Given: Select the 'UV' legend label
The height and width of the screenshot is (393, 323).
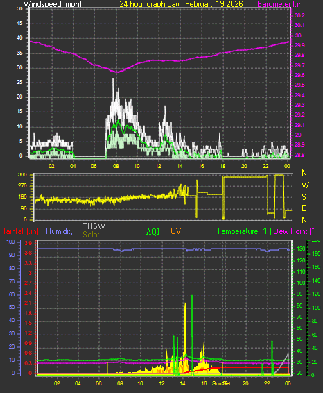Looking at the screenshot, I should 175,231.
